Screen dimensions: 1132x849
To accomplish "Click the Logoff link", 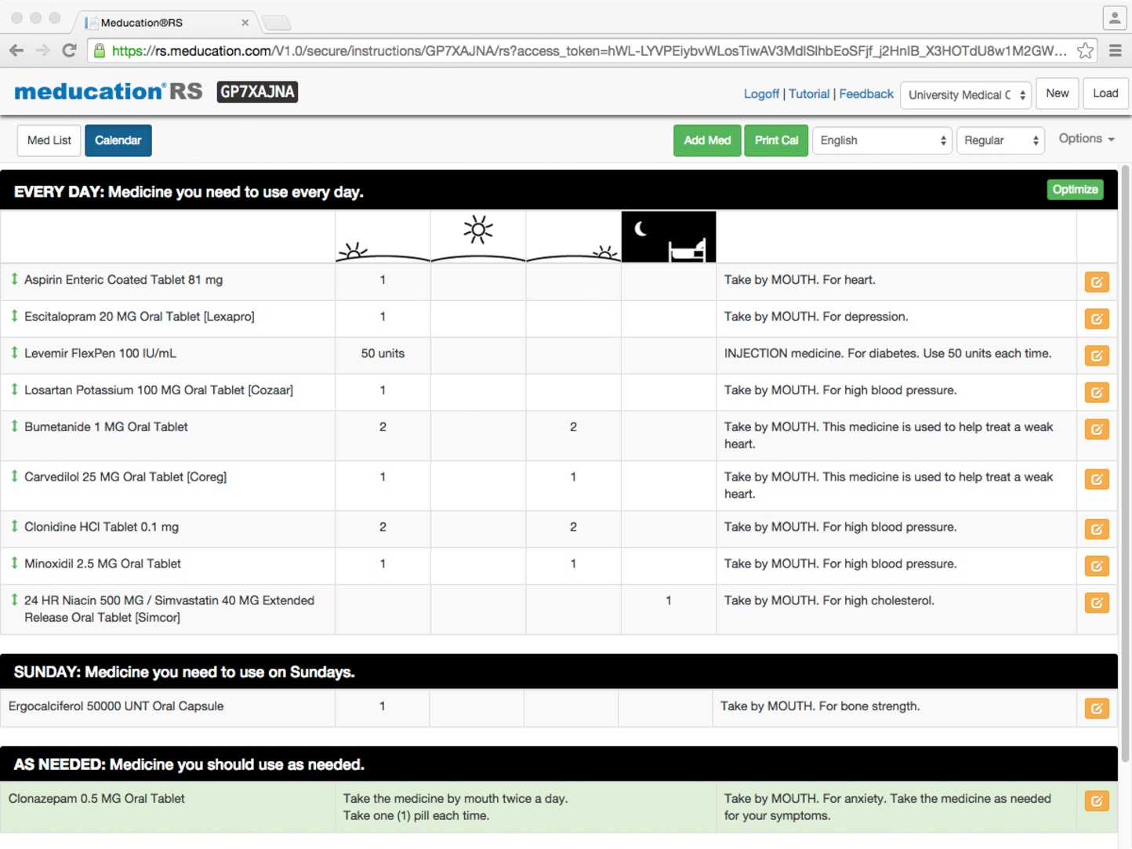I will pyautogui.click(x=761, y=94).
